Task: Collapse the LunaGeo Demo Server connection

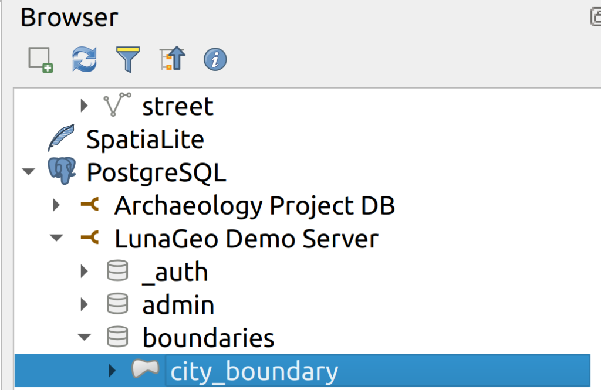Action: pos(56,239)
